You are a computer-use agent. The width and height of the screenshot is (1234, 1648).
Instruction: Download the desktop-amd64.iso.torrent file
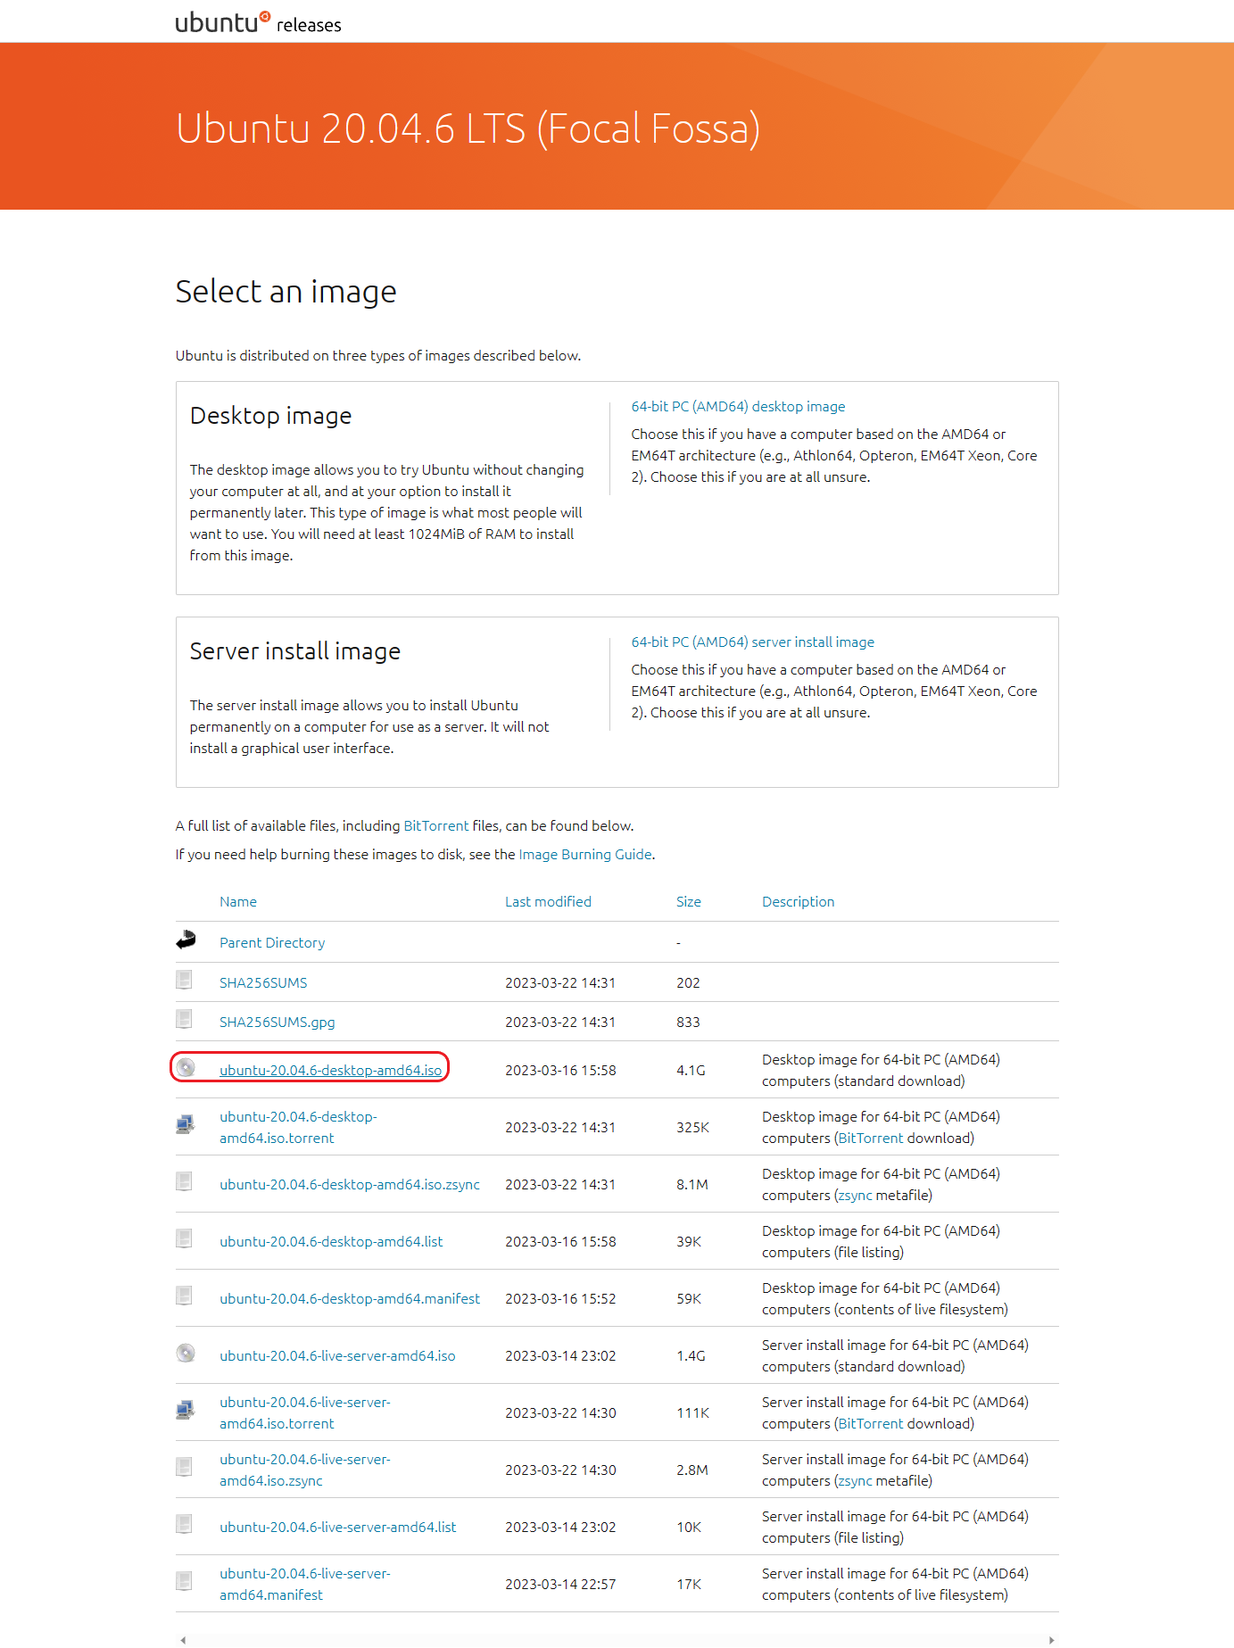click(298, 1128)
